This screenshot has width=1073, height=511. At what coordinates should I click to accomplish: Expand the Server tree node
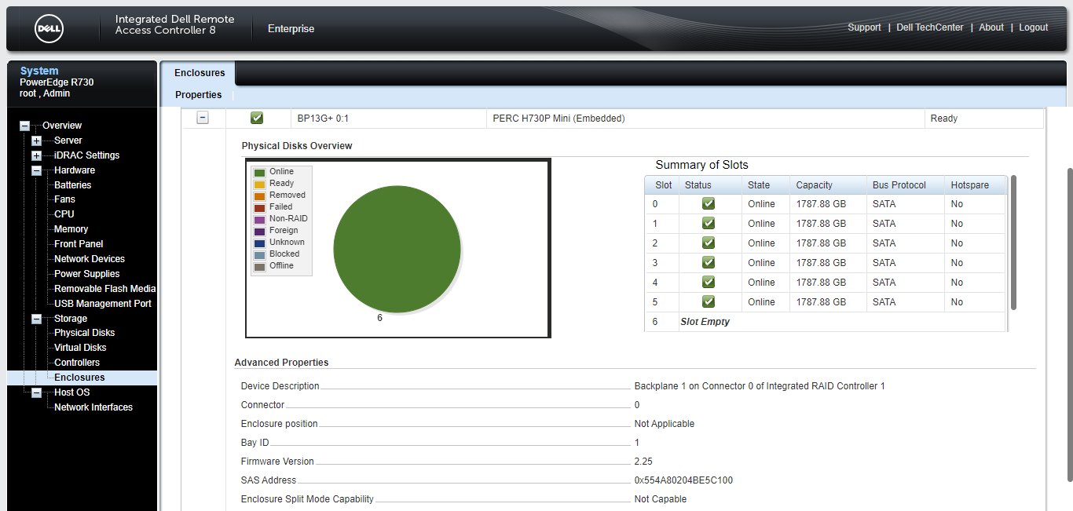pos(36,141)
